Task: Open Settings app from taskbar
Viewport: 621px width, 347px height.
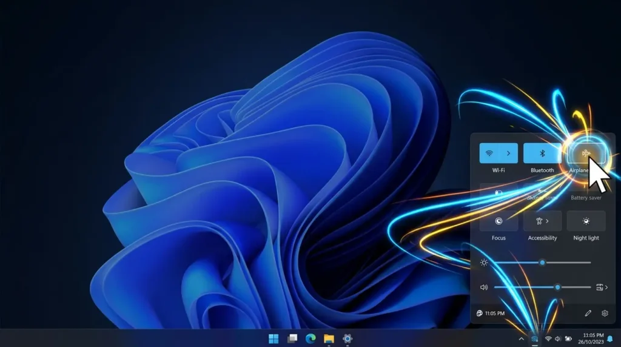Action: pyautogui.click(x=347, y=339)
